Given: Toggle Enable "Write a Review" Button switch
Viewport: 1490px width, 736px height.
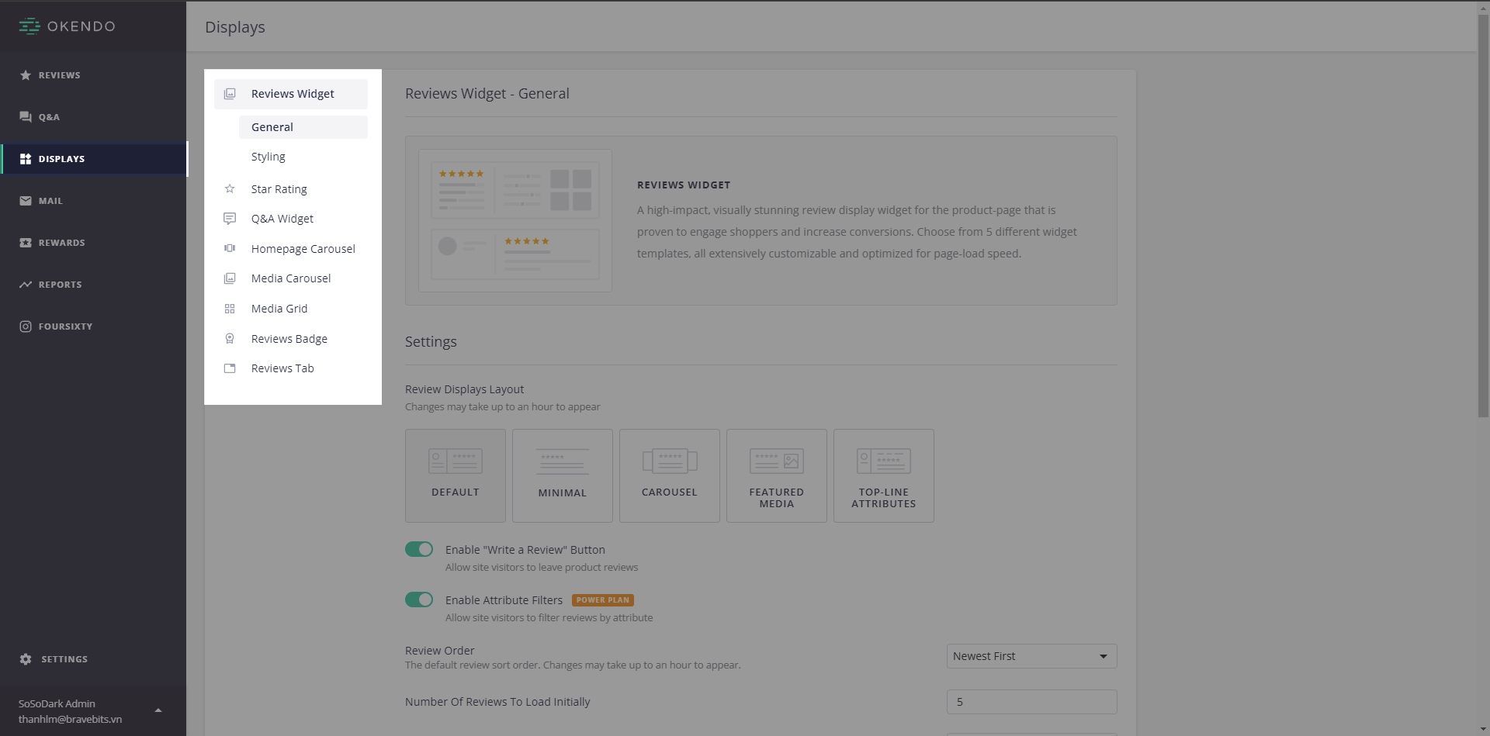Looking at the screenshot, I should (x=419, y=549).
